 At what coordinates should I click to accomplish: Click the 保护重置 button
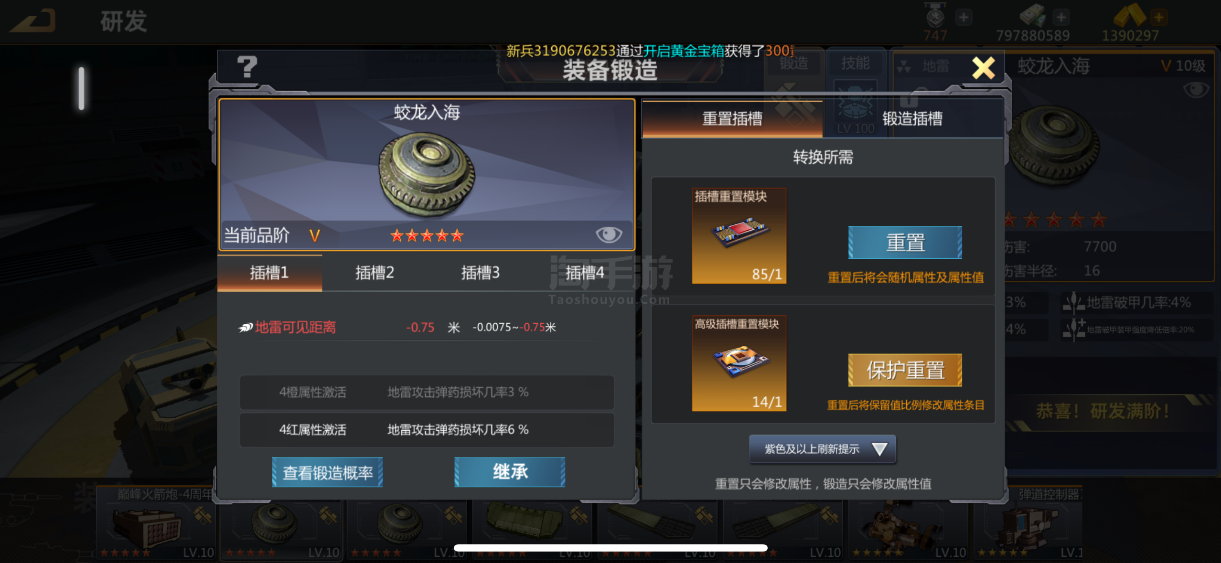[x=905, y=370]
